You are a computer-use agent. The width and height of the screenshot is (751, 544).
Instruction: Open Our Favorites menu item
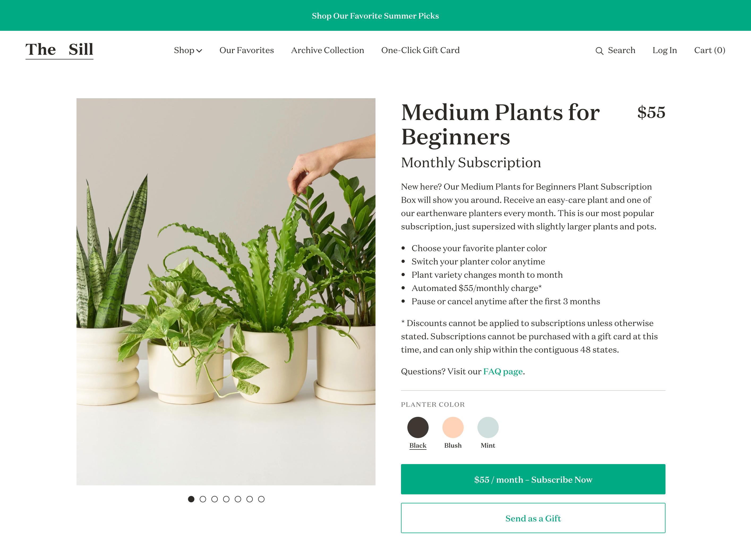[x=246, y=50]
